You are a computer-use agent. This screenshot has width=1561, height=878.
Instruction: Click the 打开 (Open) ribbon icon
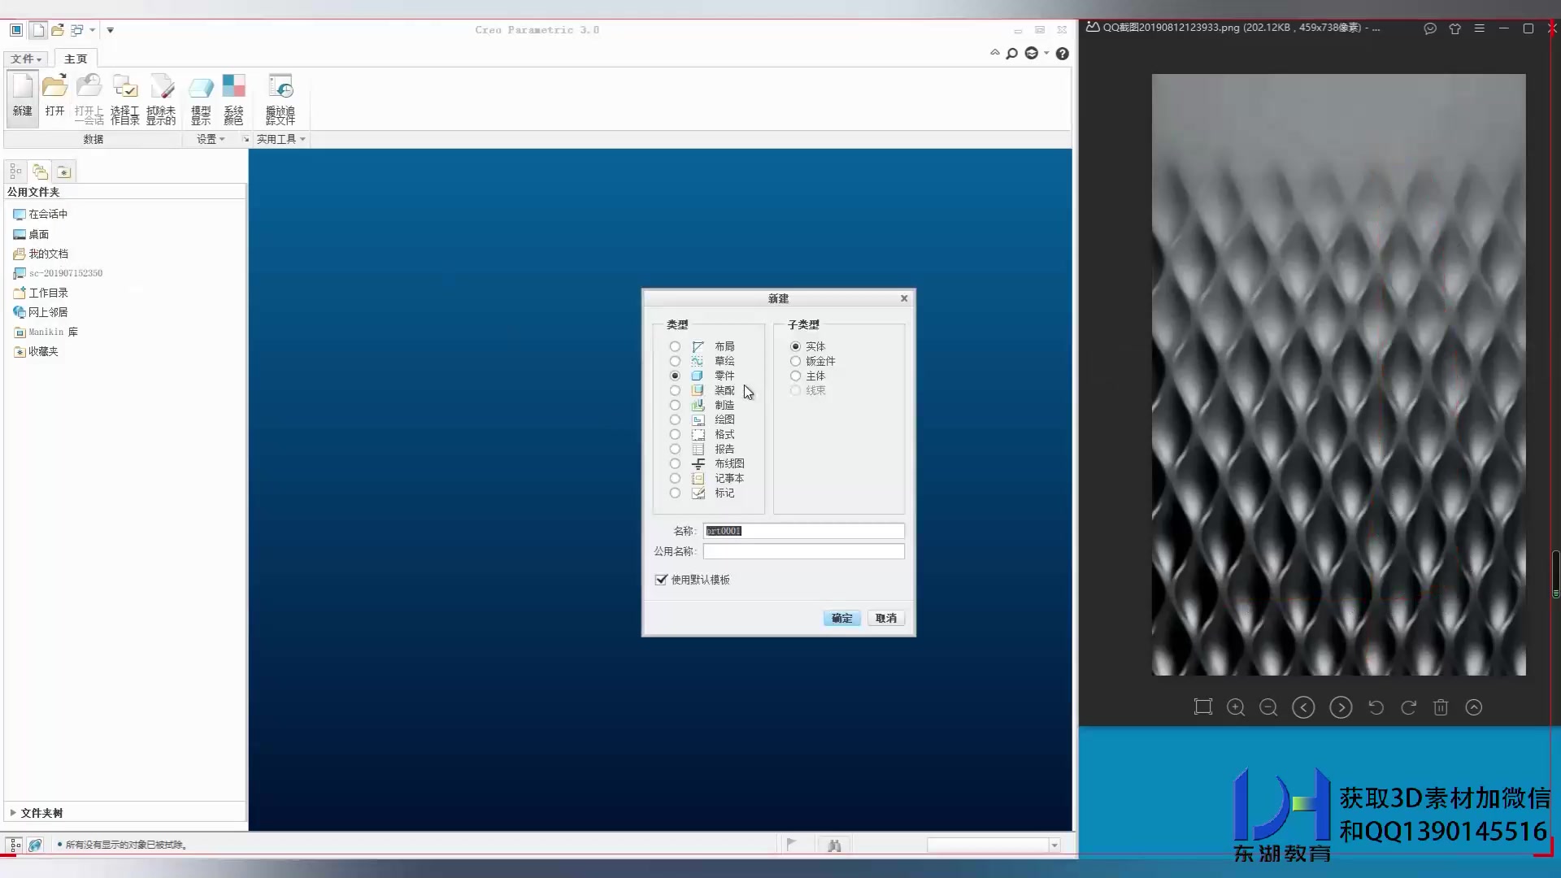(x=54, y=98)
